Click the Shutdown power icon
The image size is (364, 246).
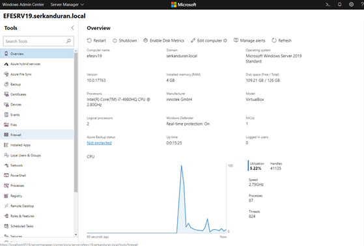click(115, 40)
